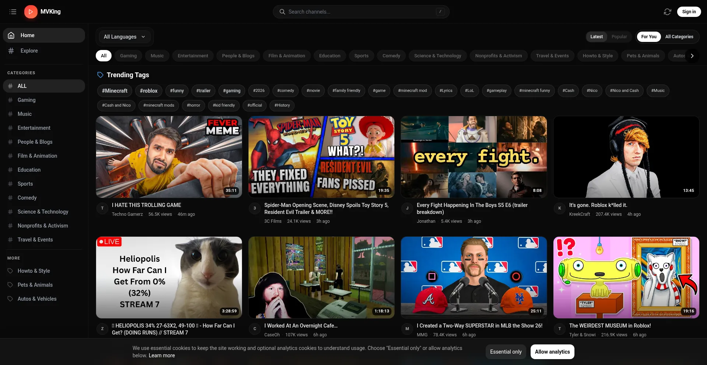
Task: Select the Nonprofits & Activism chip
Action: pos(499,56)
